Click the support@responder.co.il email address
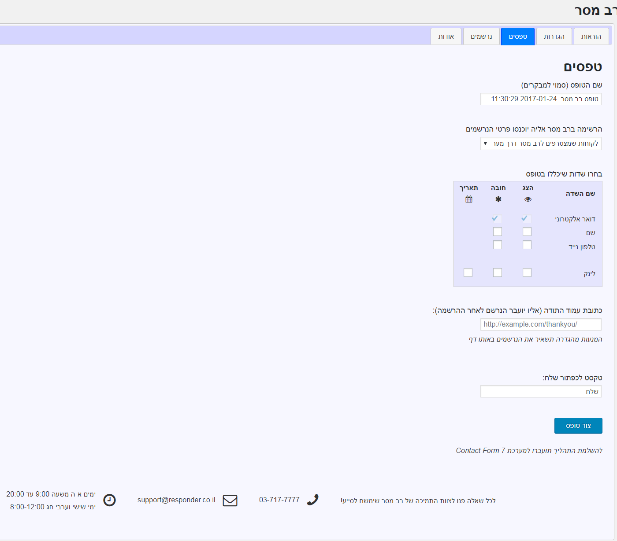The height and width of the screenshot is (541, 617). [x=176, y=500]
